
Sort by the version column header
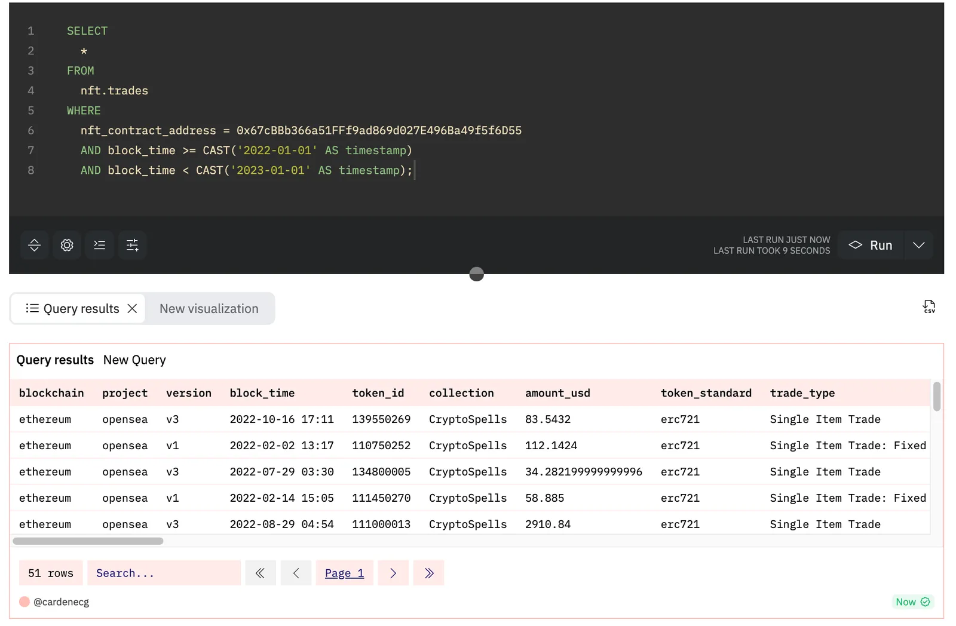point(189,393)
